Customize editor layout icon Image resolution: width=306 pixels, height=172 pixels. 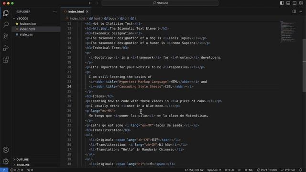[x=301, y=3]
